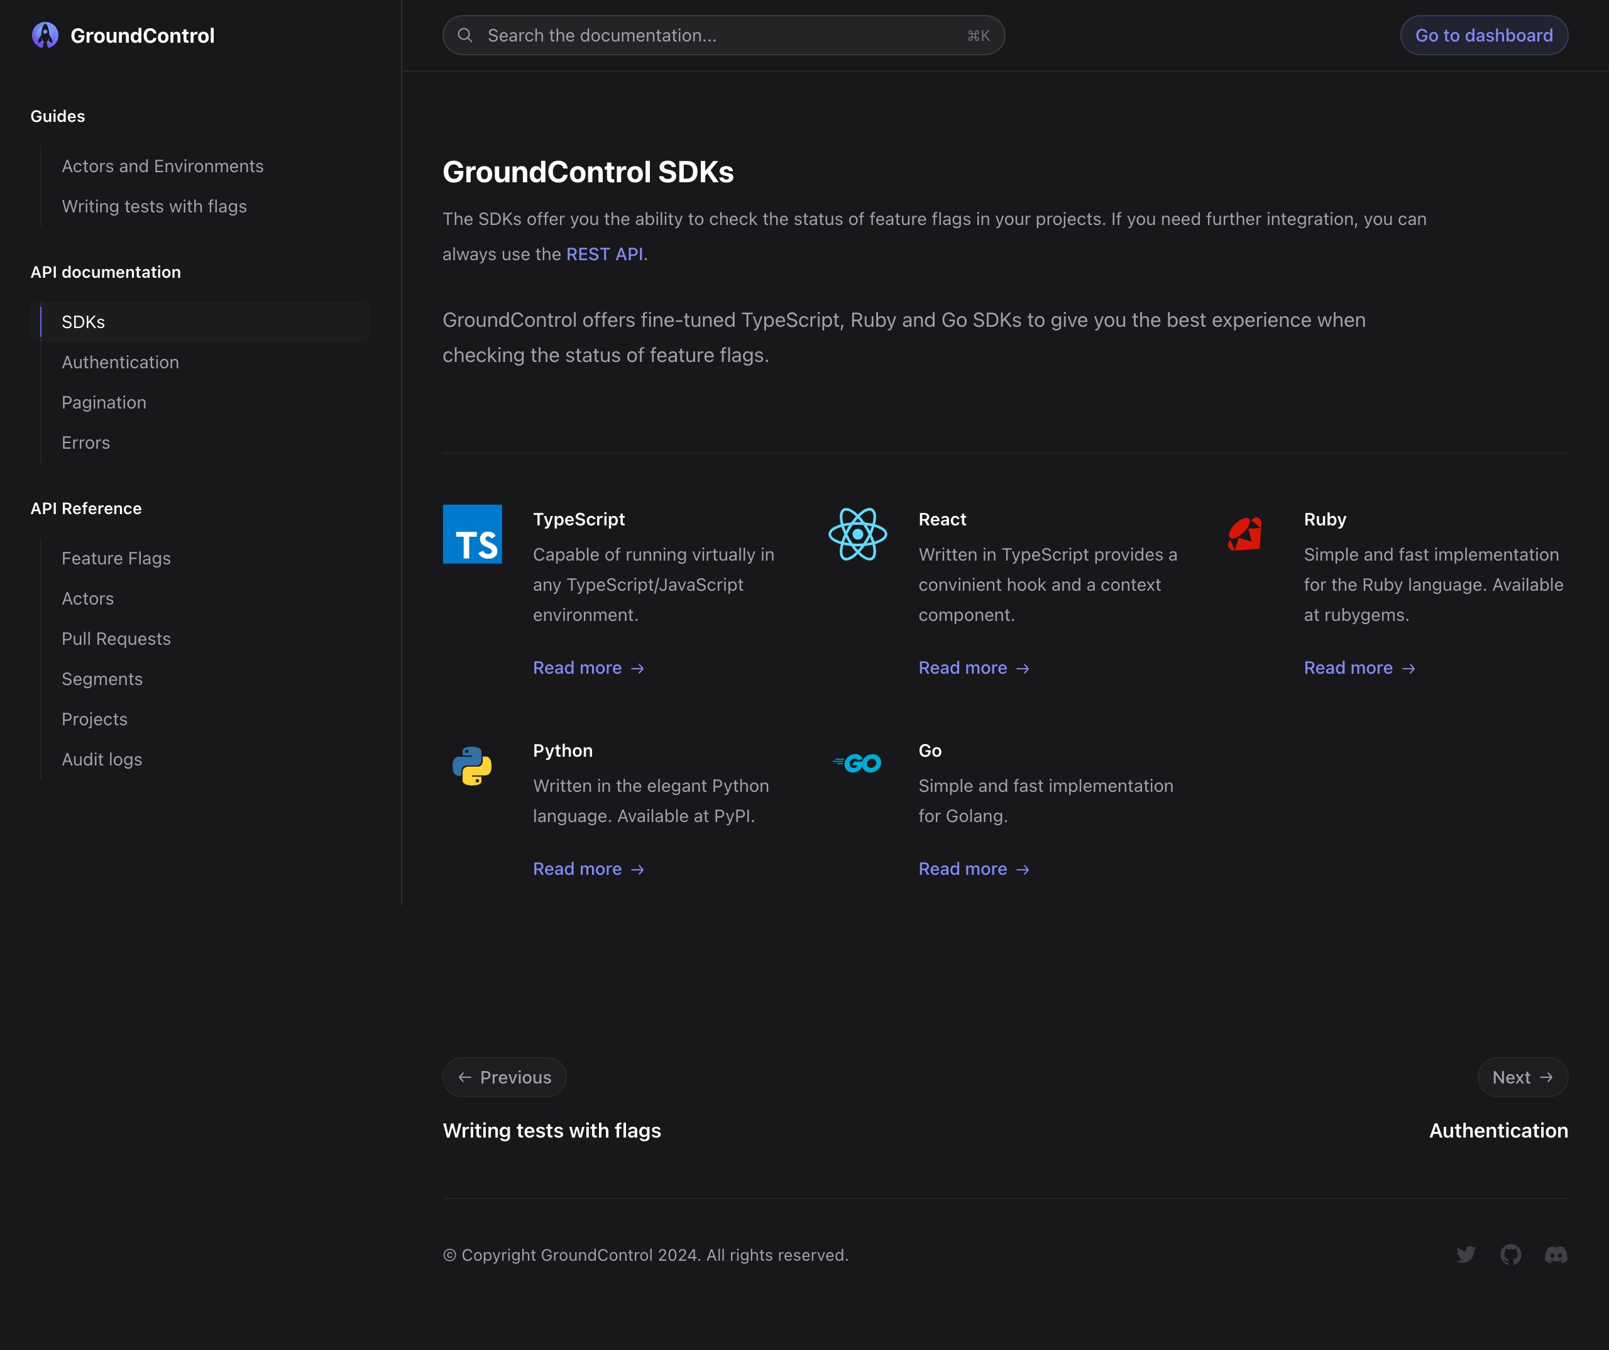Open Feature Flags reference

[x=116, y=559]
